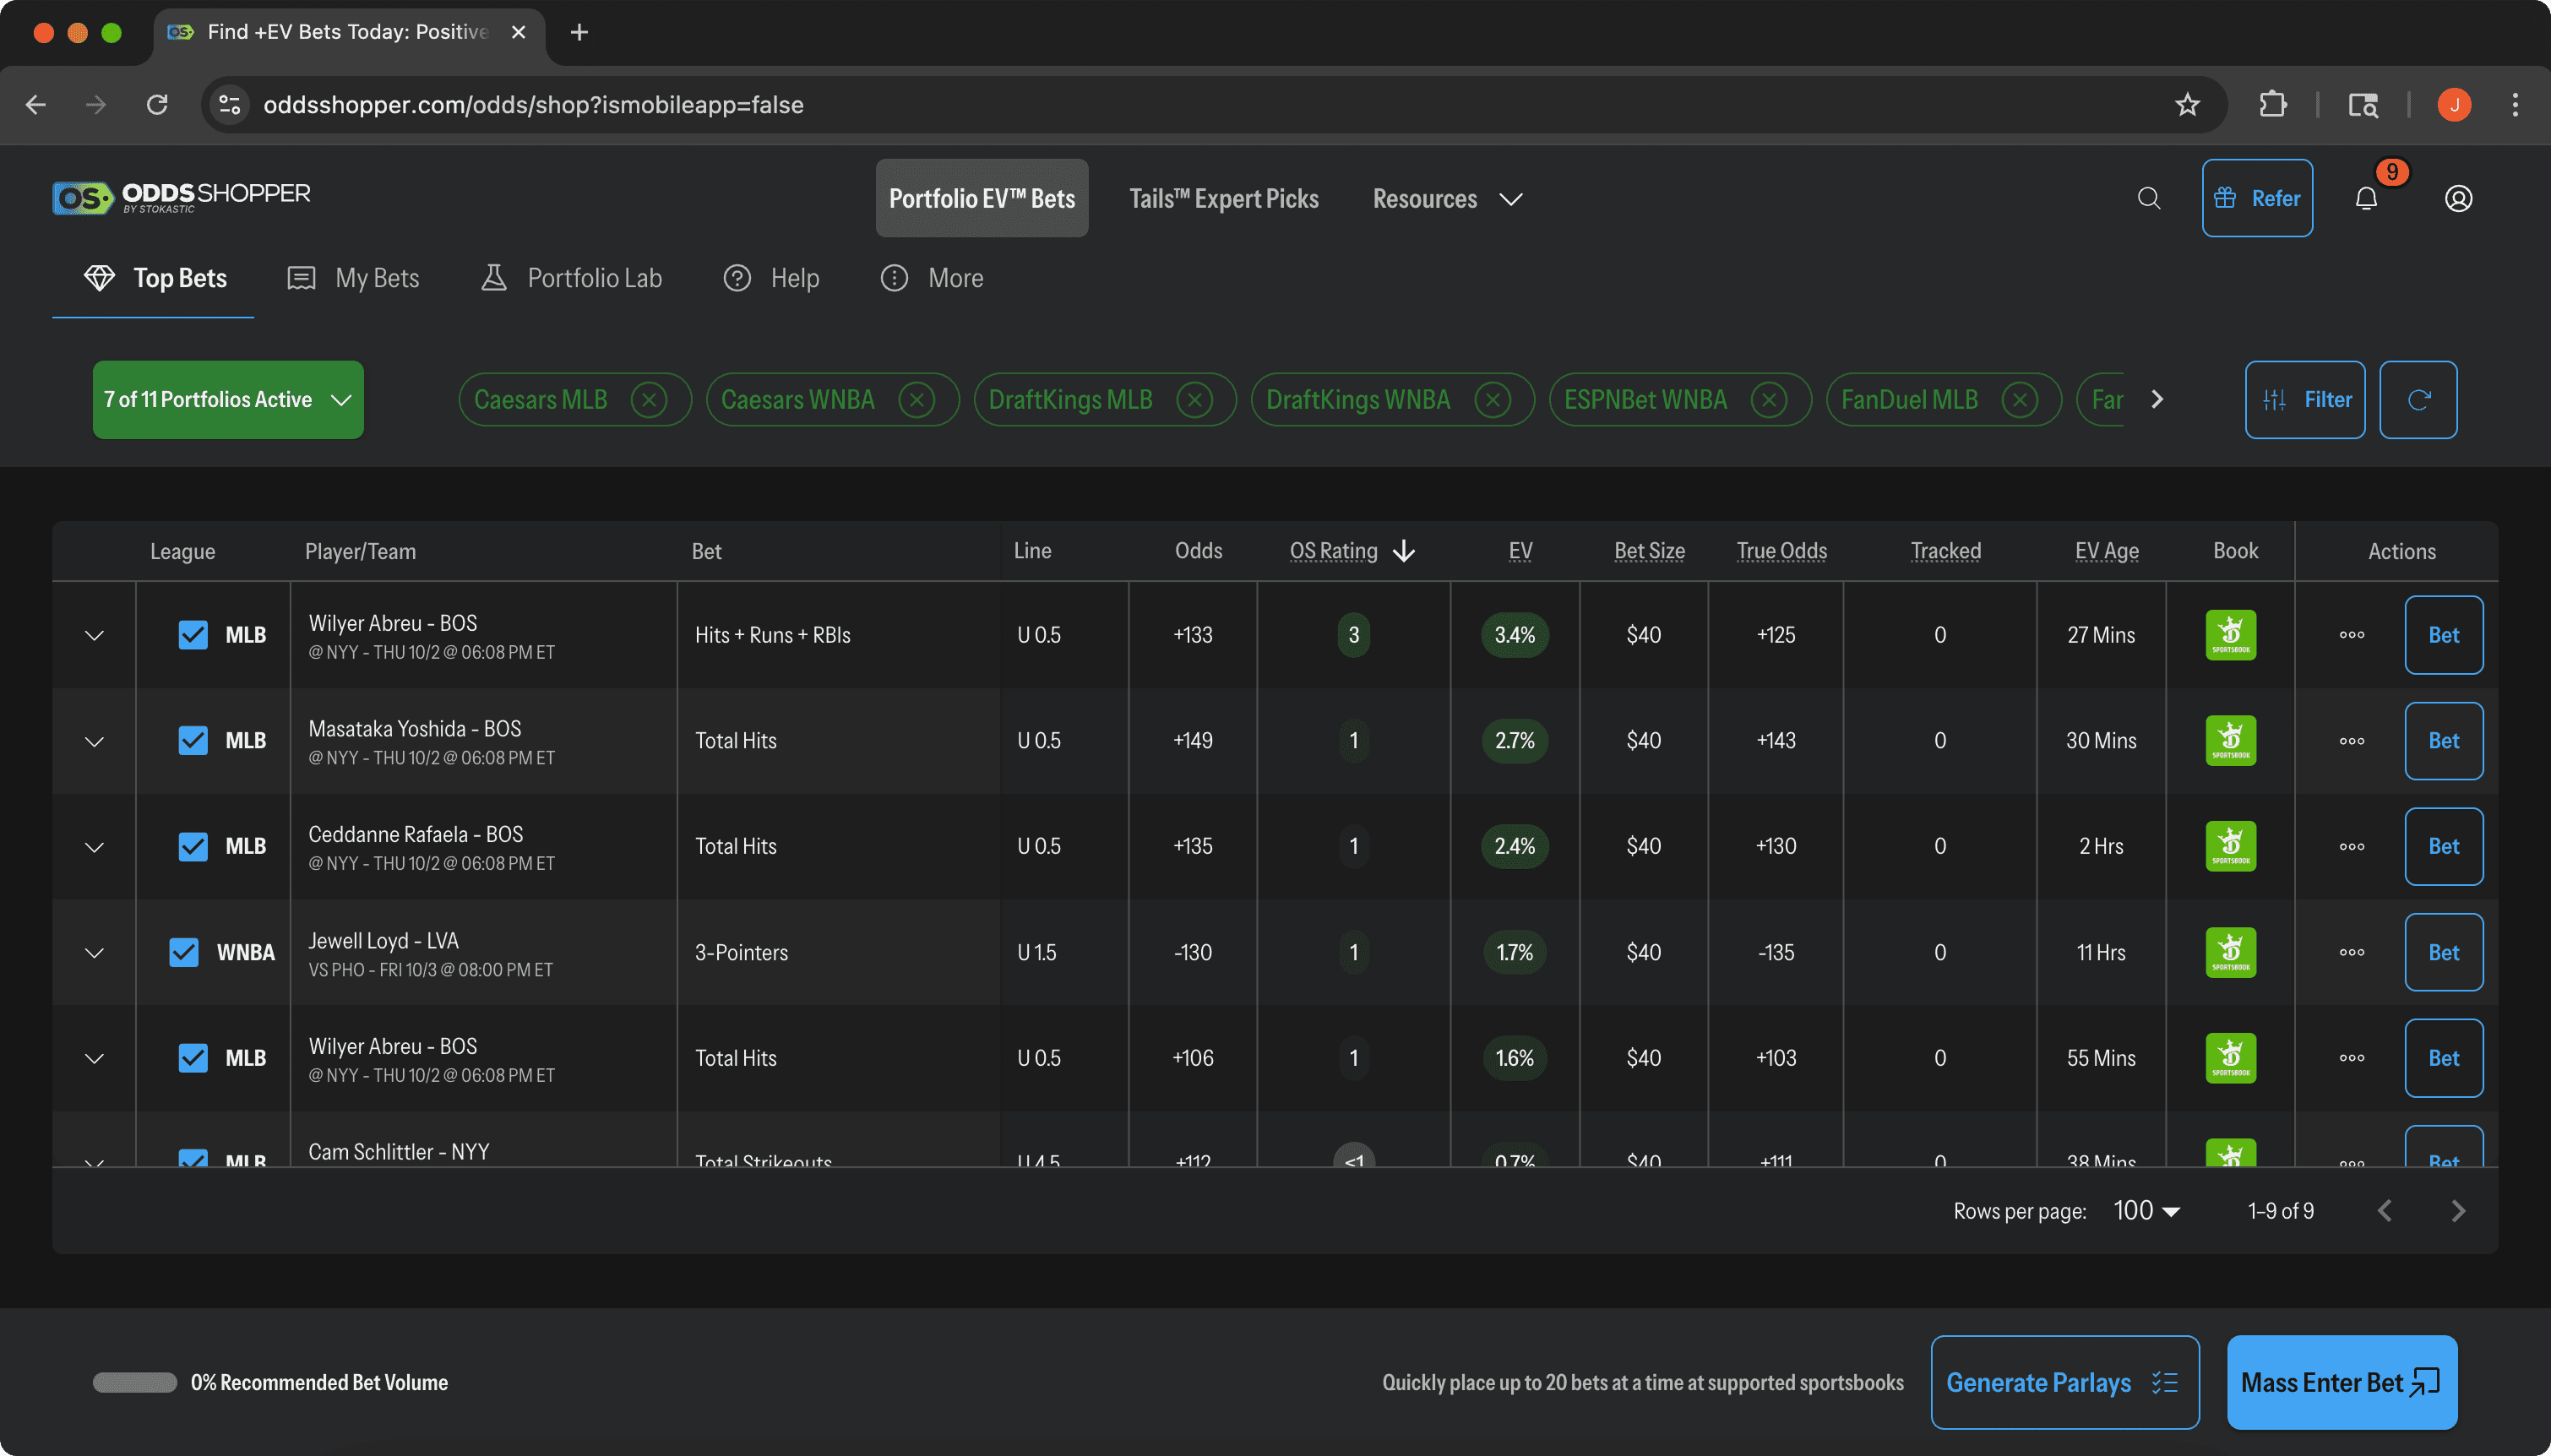Open the Tails Expert Picks menu
2551x1456 pixels.
click(x=1223, y=198)
